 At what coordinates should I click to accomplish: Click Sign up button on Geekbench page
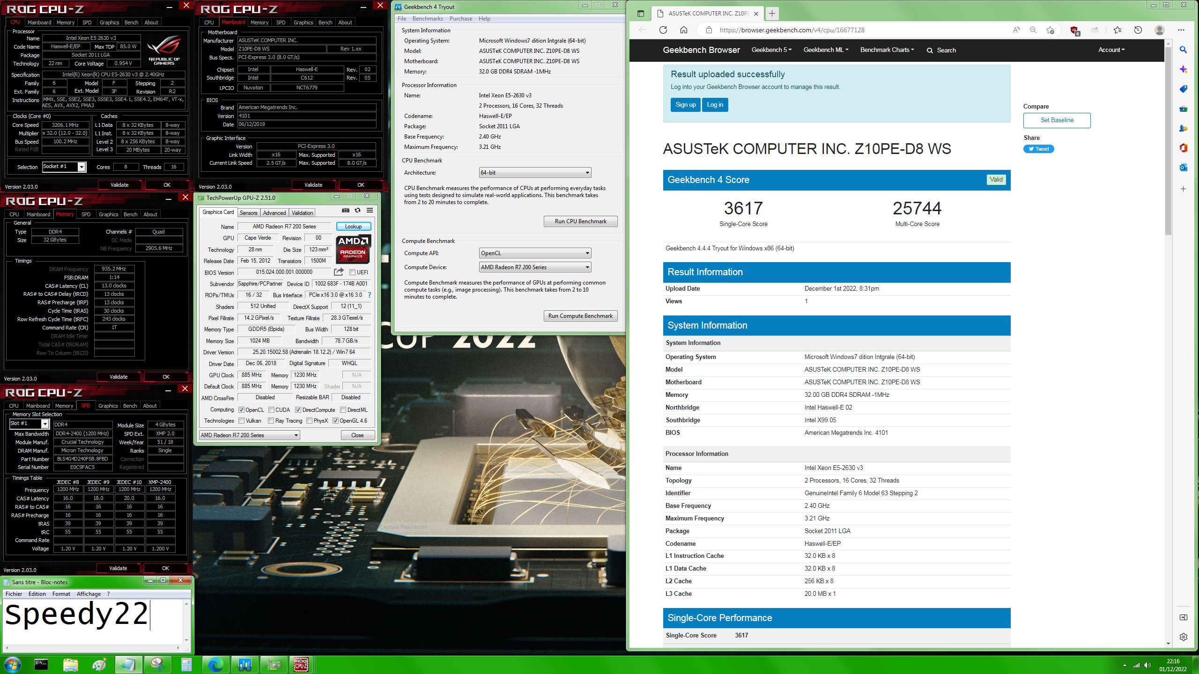pos(685,105)
